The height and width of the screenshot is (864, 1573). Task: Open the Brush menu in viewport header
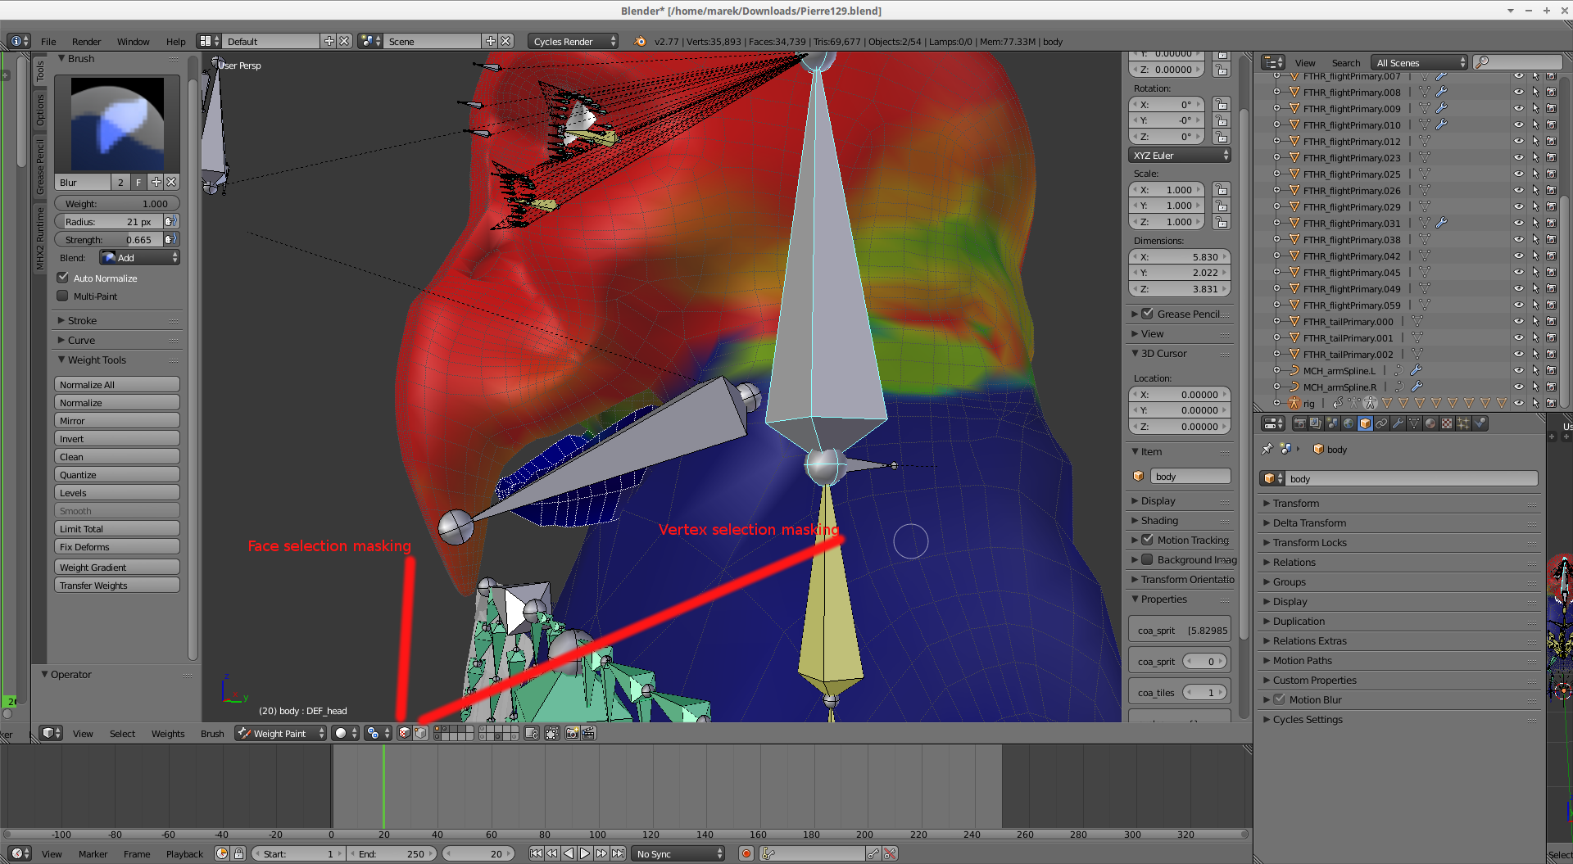[212, 733]
